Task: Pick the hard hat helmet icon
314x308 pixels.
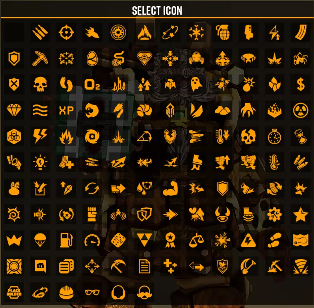Action: coord(66,292)
